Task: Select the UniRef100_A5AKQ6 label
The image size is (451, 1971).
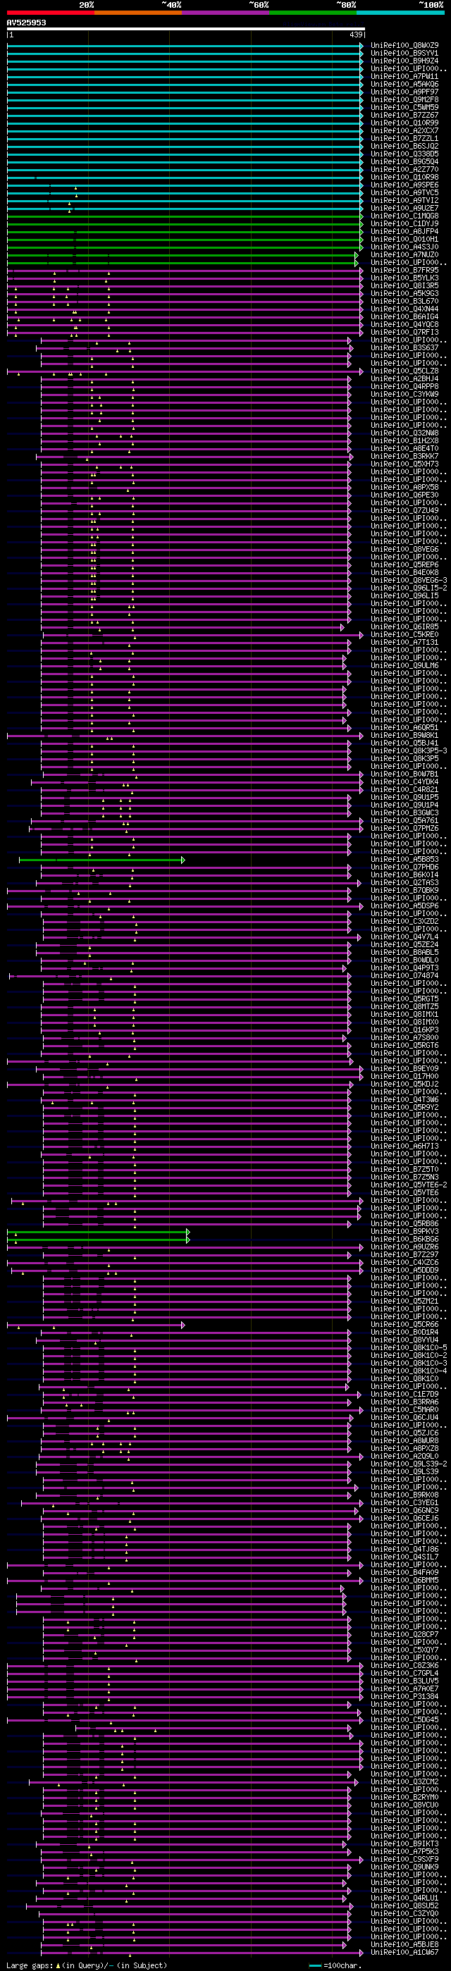Action: click(405, 84)
